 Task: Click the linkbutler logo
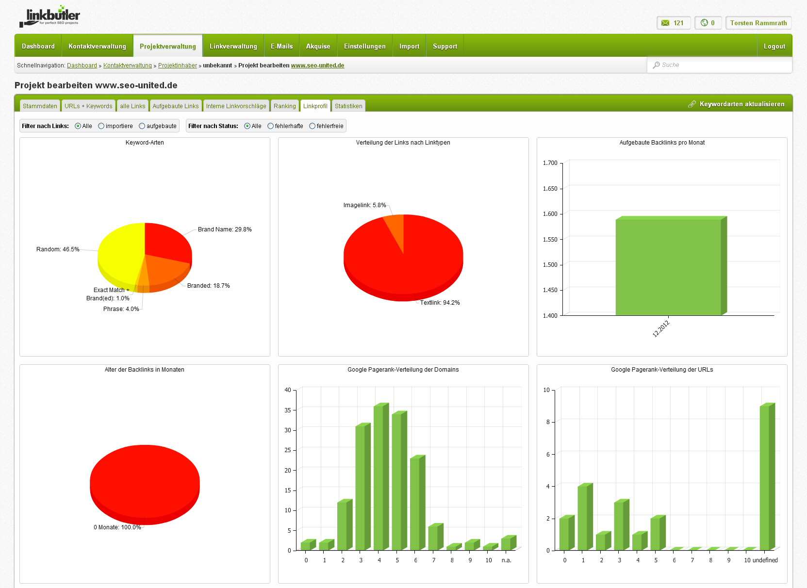click(49, 16)
